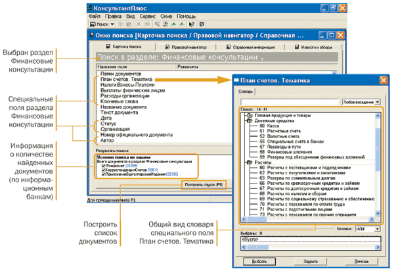The image size is (398, 275).
Task: Click the Помощь button in dialog
Action: click(361, 262)
